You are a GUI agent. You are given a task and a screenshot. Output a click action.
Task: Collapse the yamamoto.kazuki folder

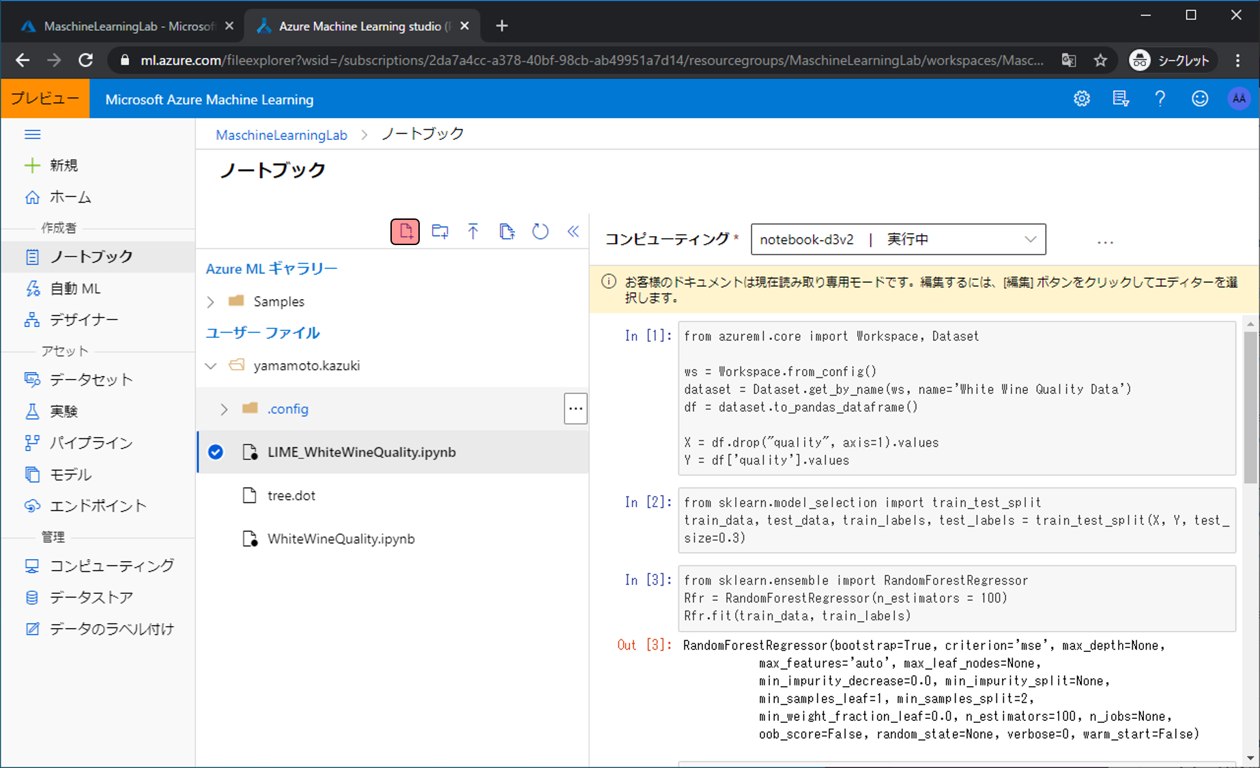point(211,366)
